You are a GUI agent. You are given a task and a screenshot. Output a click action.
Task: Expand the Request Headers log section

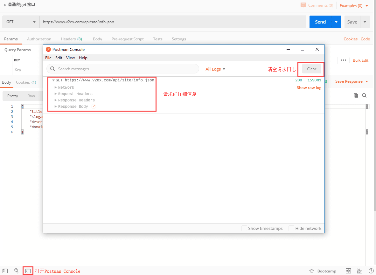coord(56,94)
